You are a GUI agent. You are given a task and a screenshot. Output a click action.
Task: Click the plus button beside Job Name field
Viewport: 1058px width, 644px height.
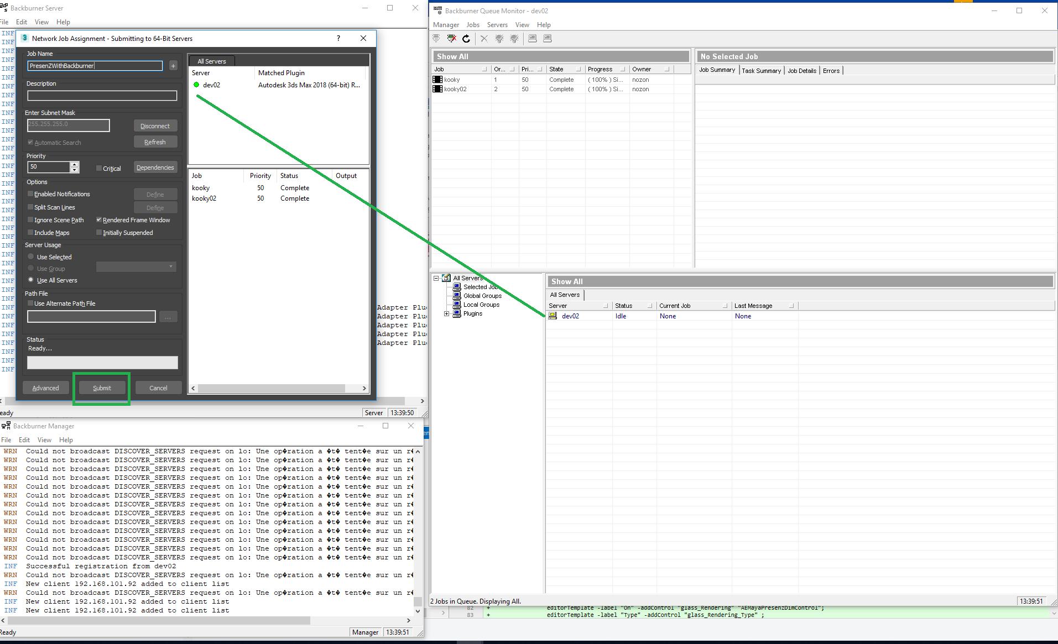(173, 66)
